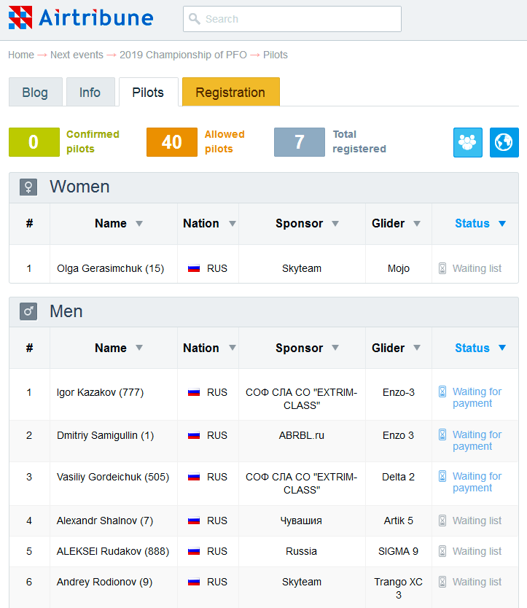Click sponsor cell ABRBL.ru
Image resolution: width=527 pixels, height=608 pixels.
pos(302,435)
